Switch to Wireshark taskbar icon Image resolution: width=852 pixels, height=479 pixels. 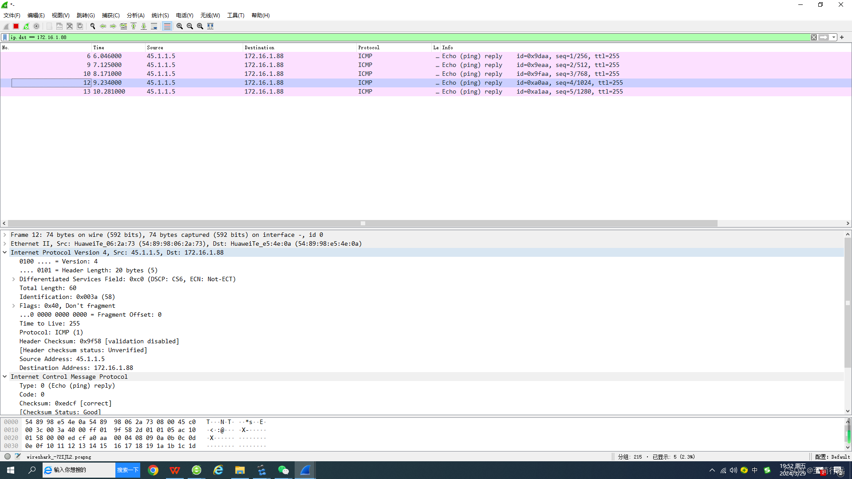[305, 470]
